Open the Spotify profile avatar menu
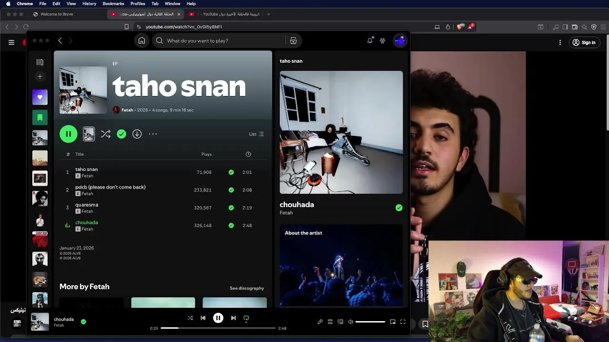 tap(400, 41)
